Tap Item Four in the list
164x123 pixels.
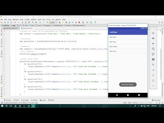(x=128, y=51)
